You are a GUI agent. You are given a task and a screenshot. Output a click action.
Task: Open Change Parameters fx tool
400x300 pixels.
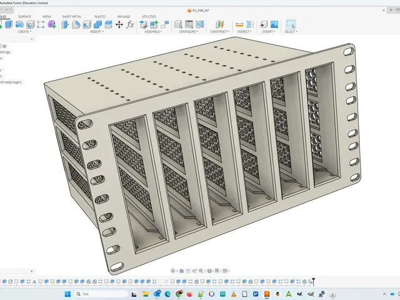(130, 24)
